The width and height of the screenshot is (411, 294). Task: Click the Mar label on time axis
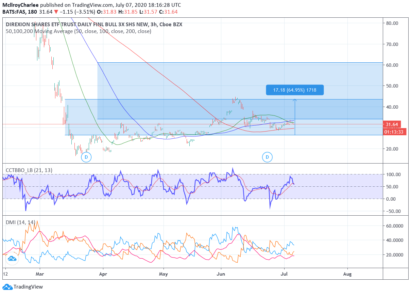[40, 274]
